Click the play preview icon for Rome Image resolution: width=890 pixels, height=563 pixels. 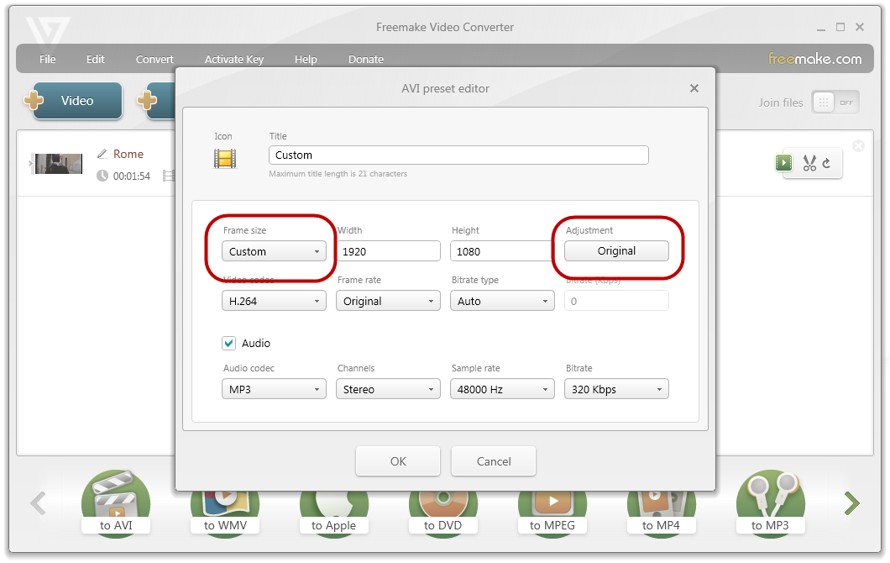coord(784,163)
